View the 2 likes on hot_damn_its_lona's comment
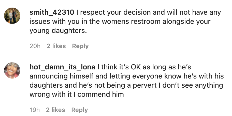232x116 pixels. (x=55, y=110)
